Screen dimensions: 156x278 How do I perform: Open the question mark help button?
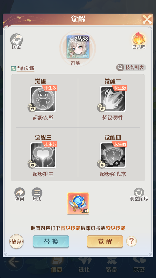(131, 241)
